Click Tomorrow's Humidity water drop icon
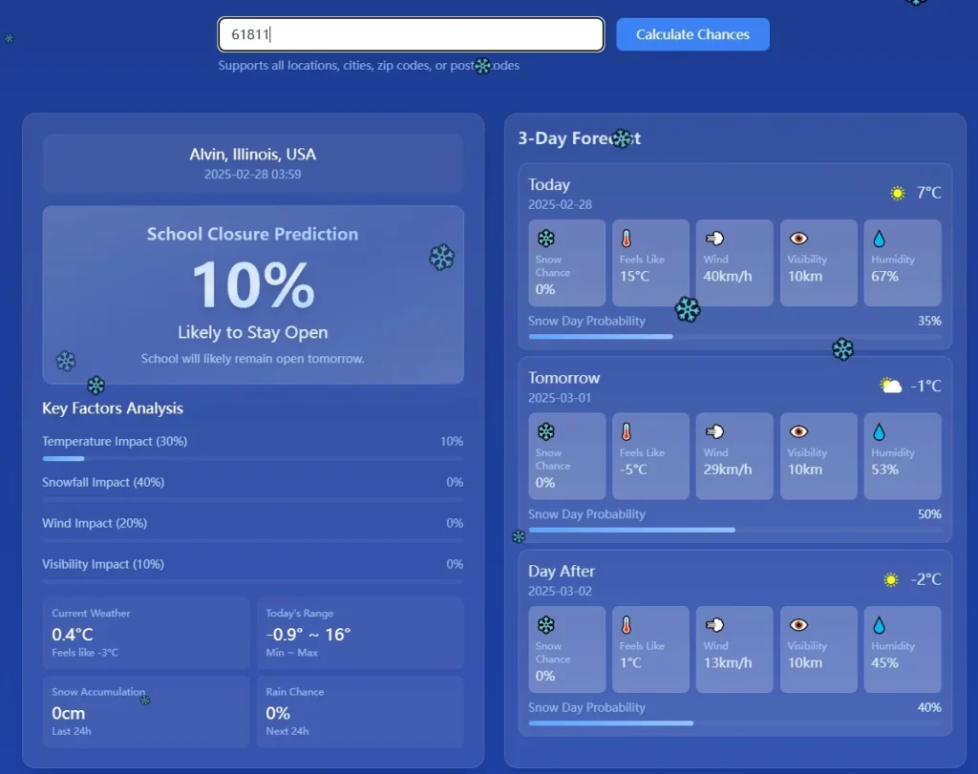Screen dimensions: 978x774 (x=880, y=431)
